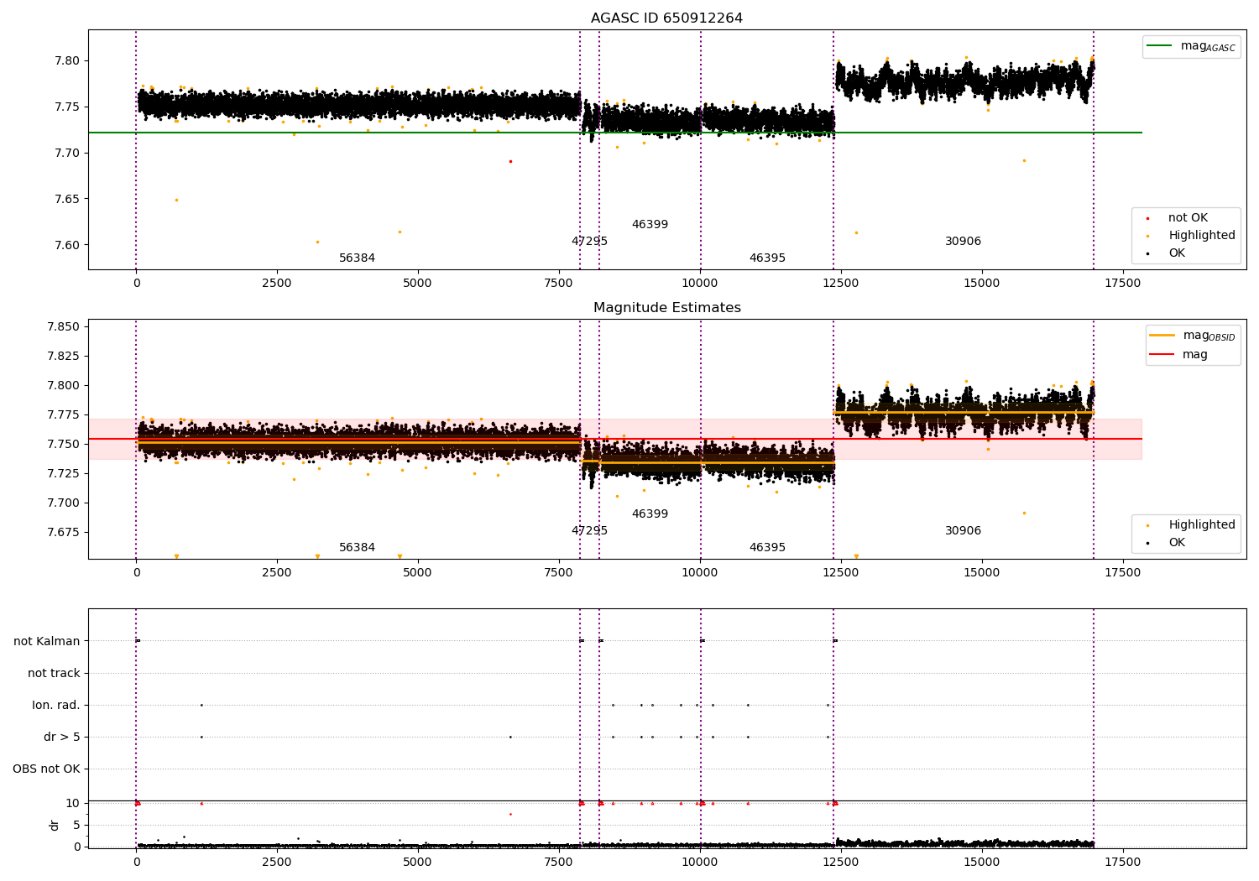
Task: Select the mag AGASC legend label
Action: [1208, 46]
